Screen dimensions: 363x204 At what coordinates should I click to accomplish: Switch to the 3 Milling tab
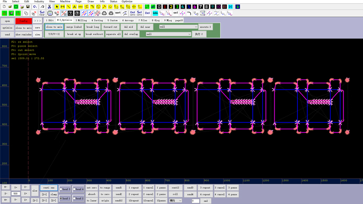pos(81,20)
